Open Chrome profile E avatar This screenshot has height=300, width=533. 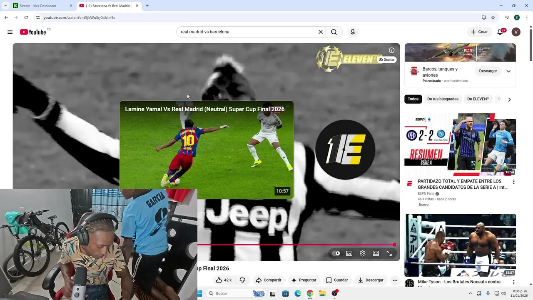coord(517,17)
